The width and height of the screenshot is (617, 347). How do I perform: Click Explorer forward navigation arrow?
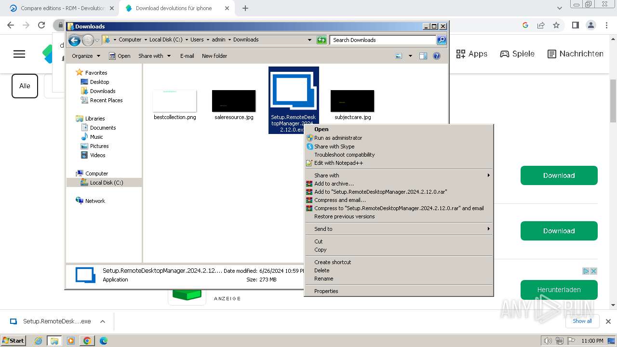tap(88, 40)
